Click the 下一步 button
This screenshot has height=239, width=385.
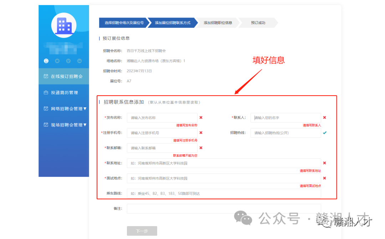point(142,231)
